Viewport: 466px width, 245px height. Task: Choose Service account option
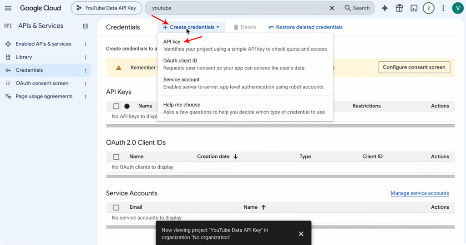[x=245, y=83]
